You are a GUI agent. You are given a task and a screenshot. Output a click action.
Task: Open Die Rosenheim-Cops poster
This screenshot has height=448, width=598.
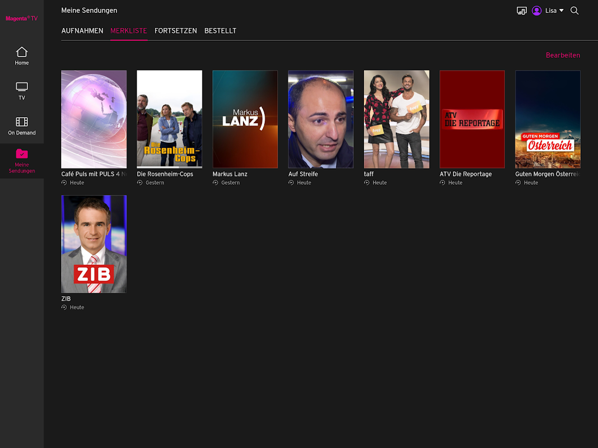(169, 119)
